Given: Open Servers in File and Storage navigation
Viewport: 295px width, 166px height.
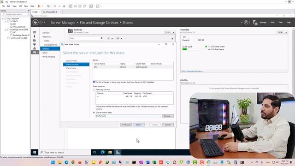Looking at the screenshot, I should (x=46, y=33).
